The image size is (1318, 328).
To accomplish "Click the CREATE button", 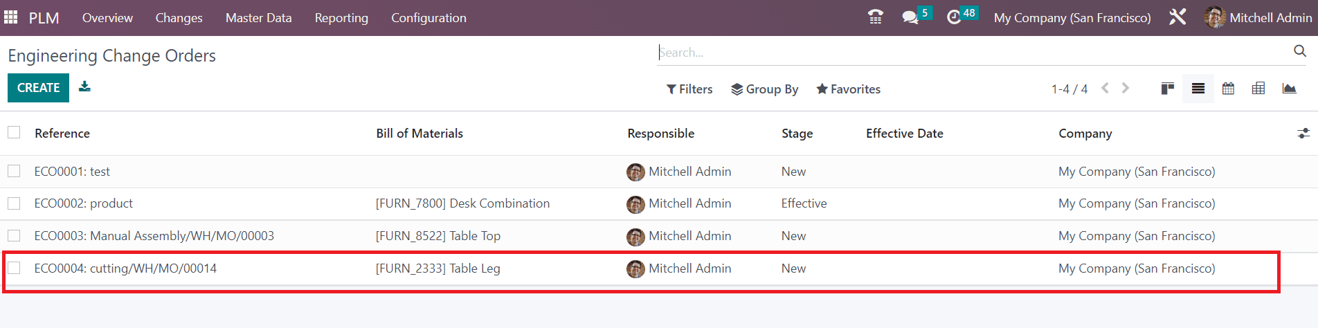I will point(39,88).
